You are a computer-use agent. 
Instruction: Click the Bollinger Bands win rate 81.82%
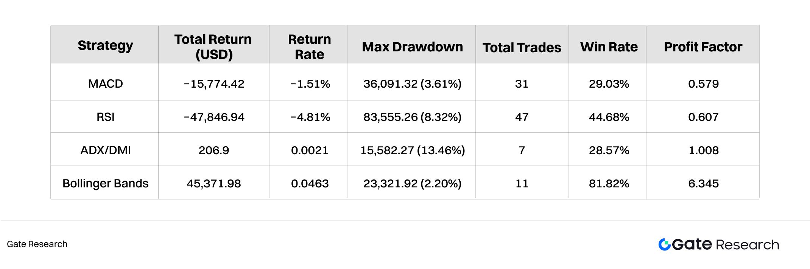(x=609, y=184)
